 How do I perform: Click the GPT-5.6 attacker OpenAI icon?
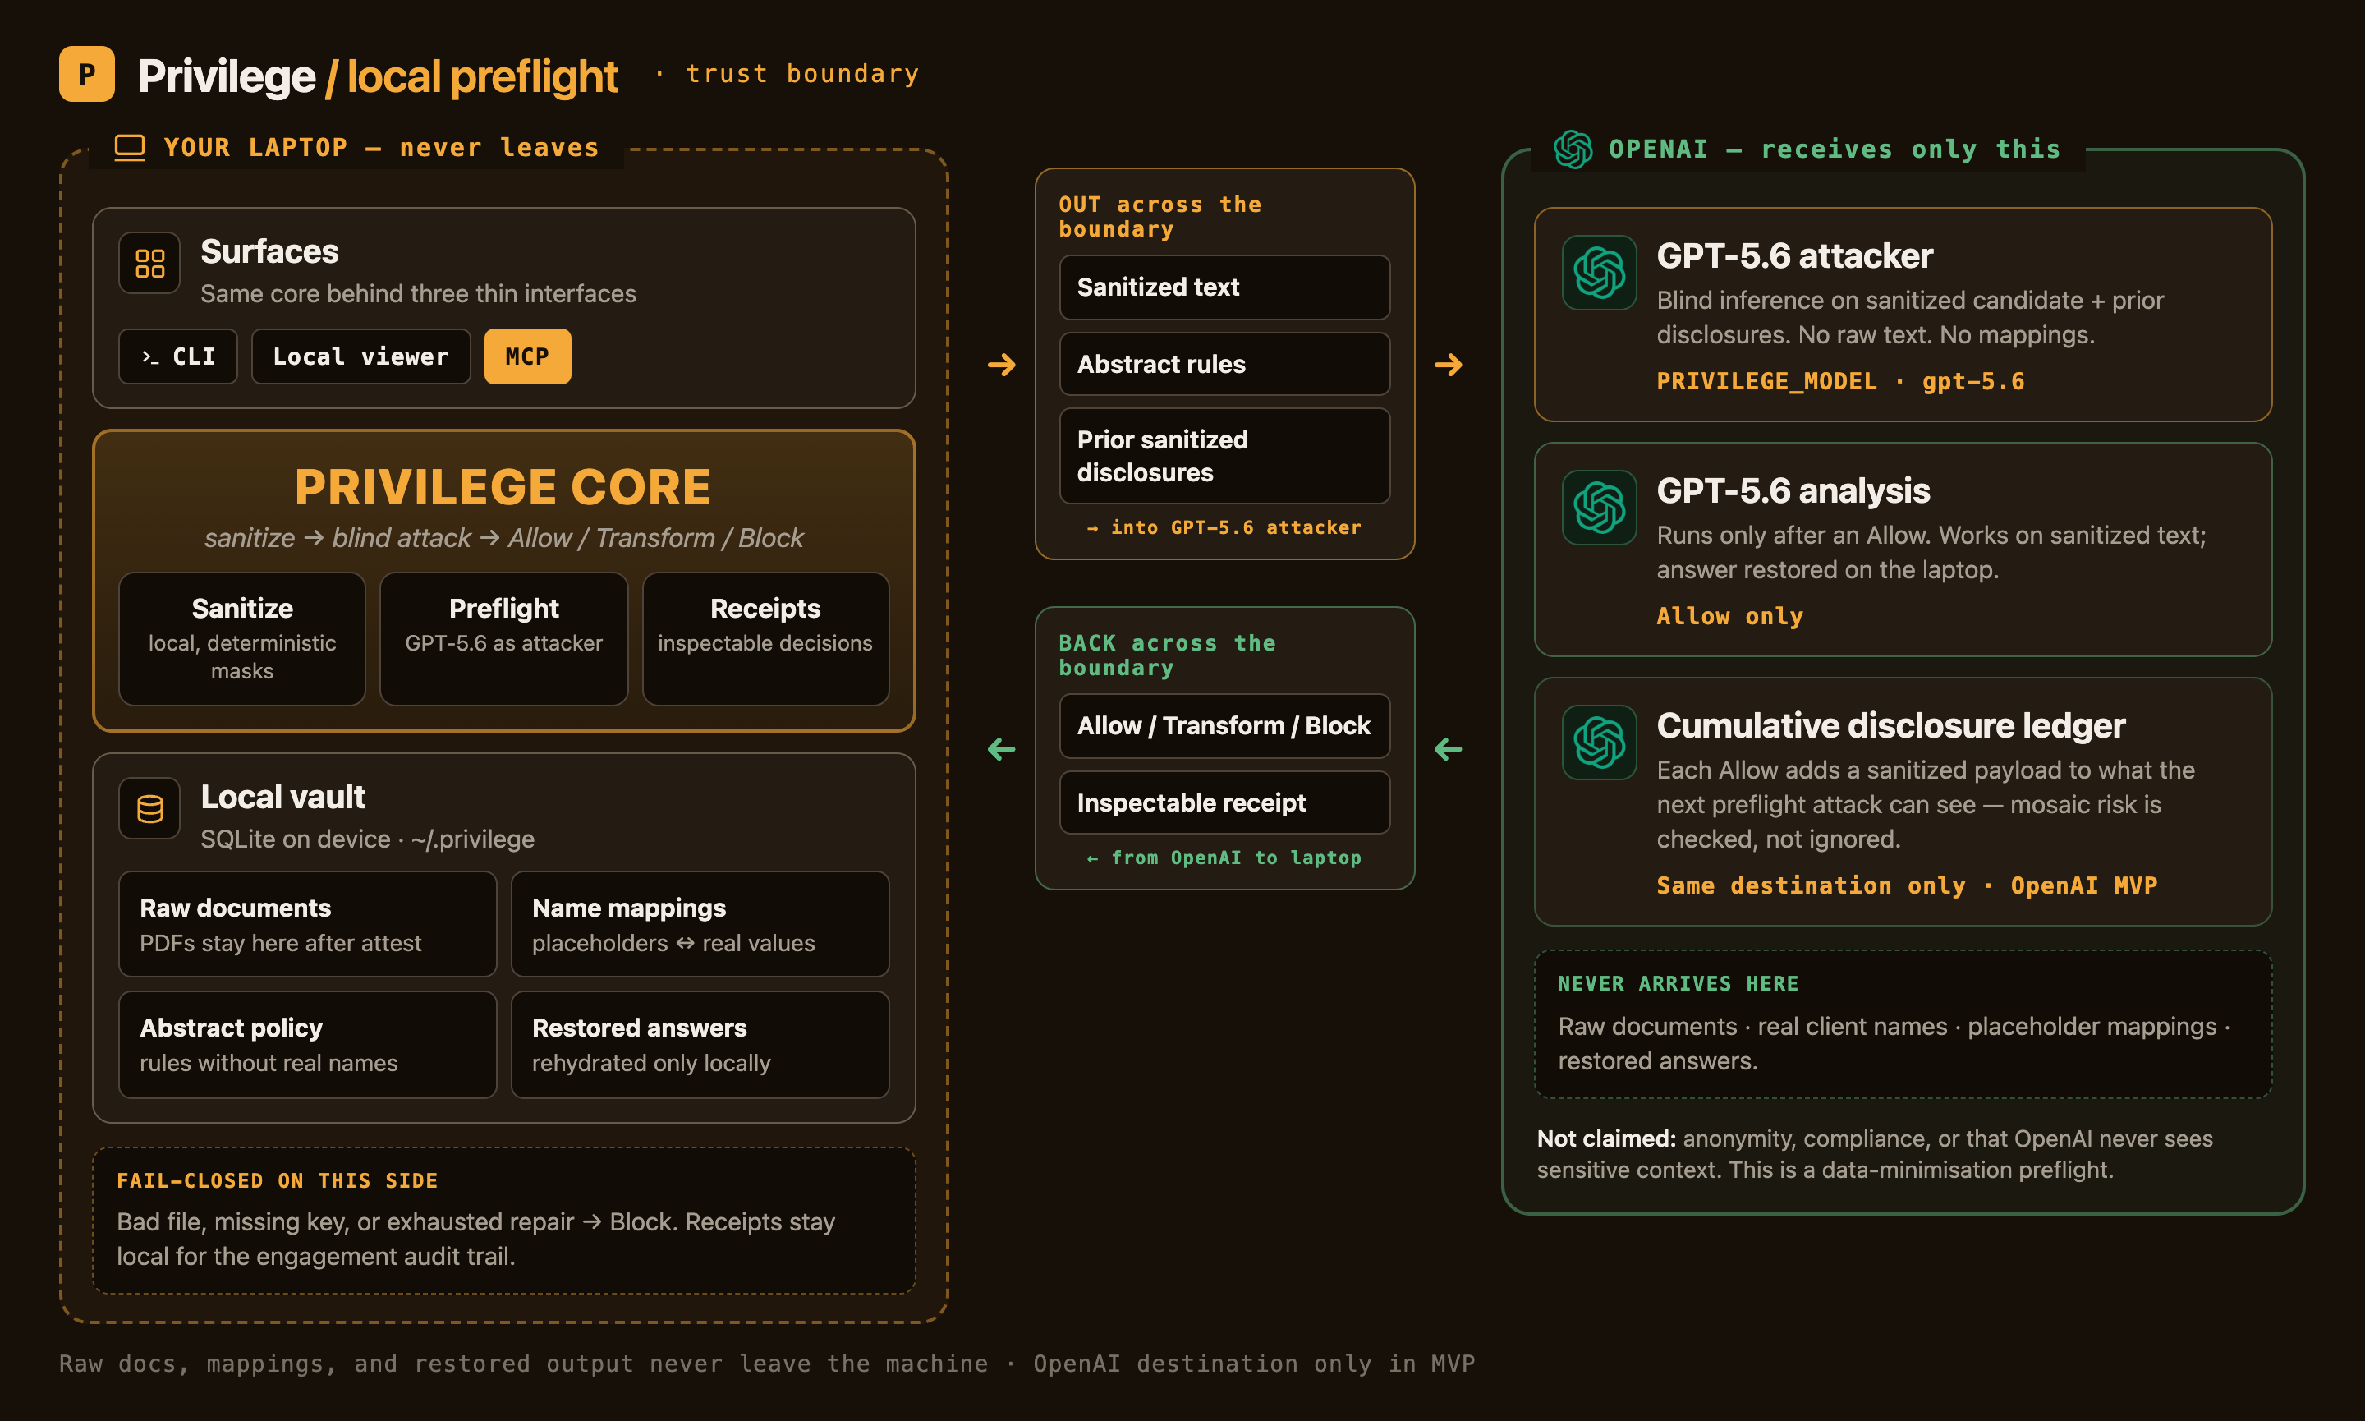click(x=1600, y=273)
